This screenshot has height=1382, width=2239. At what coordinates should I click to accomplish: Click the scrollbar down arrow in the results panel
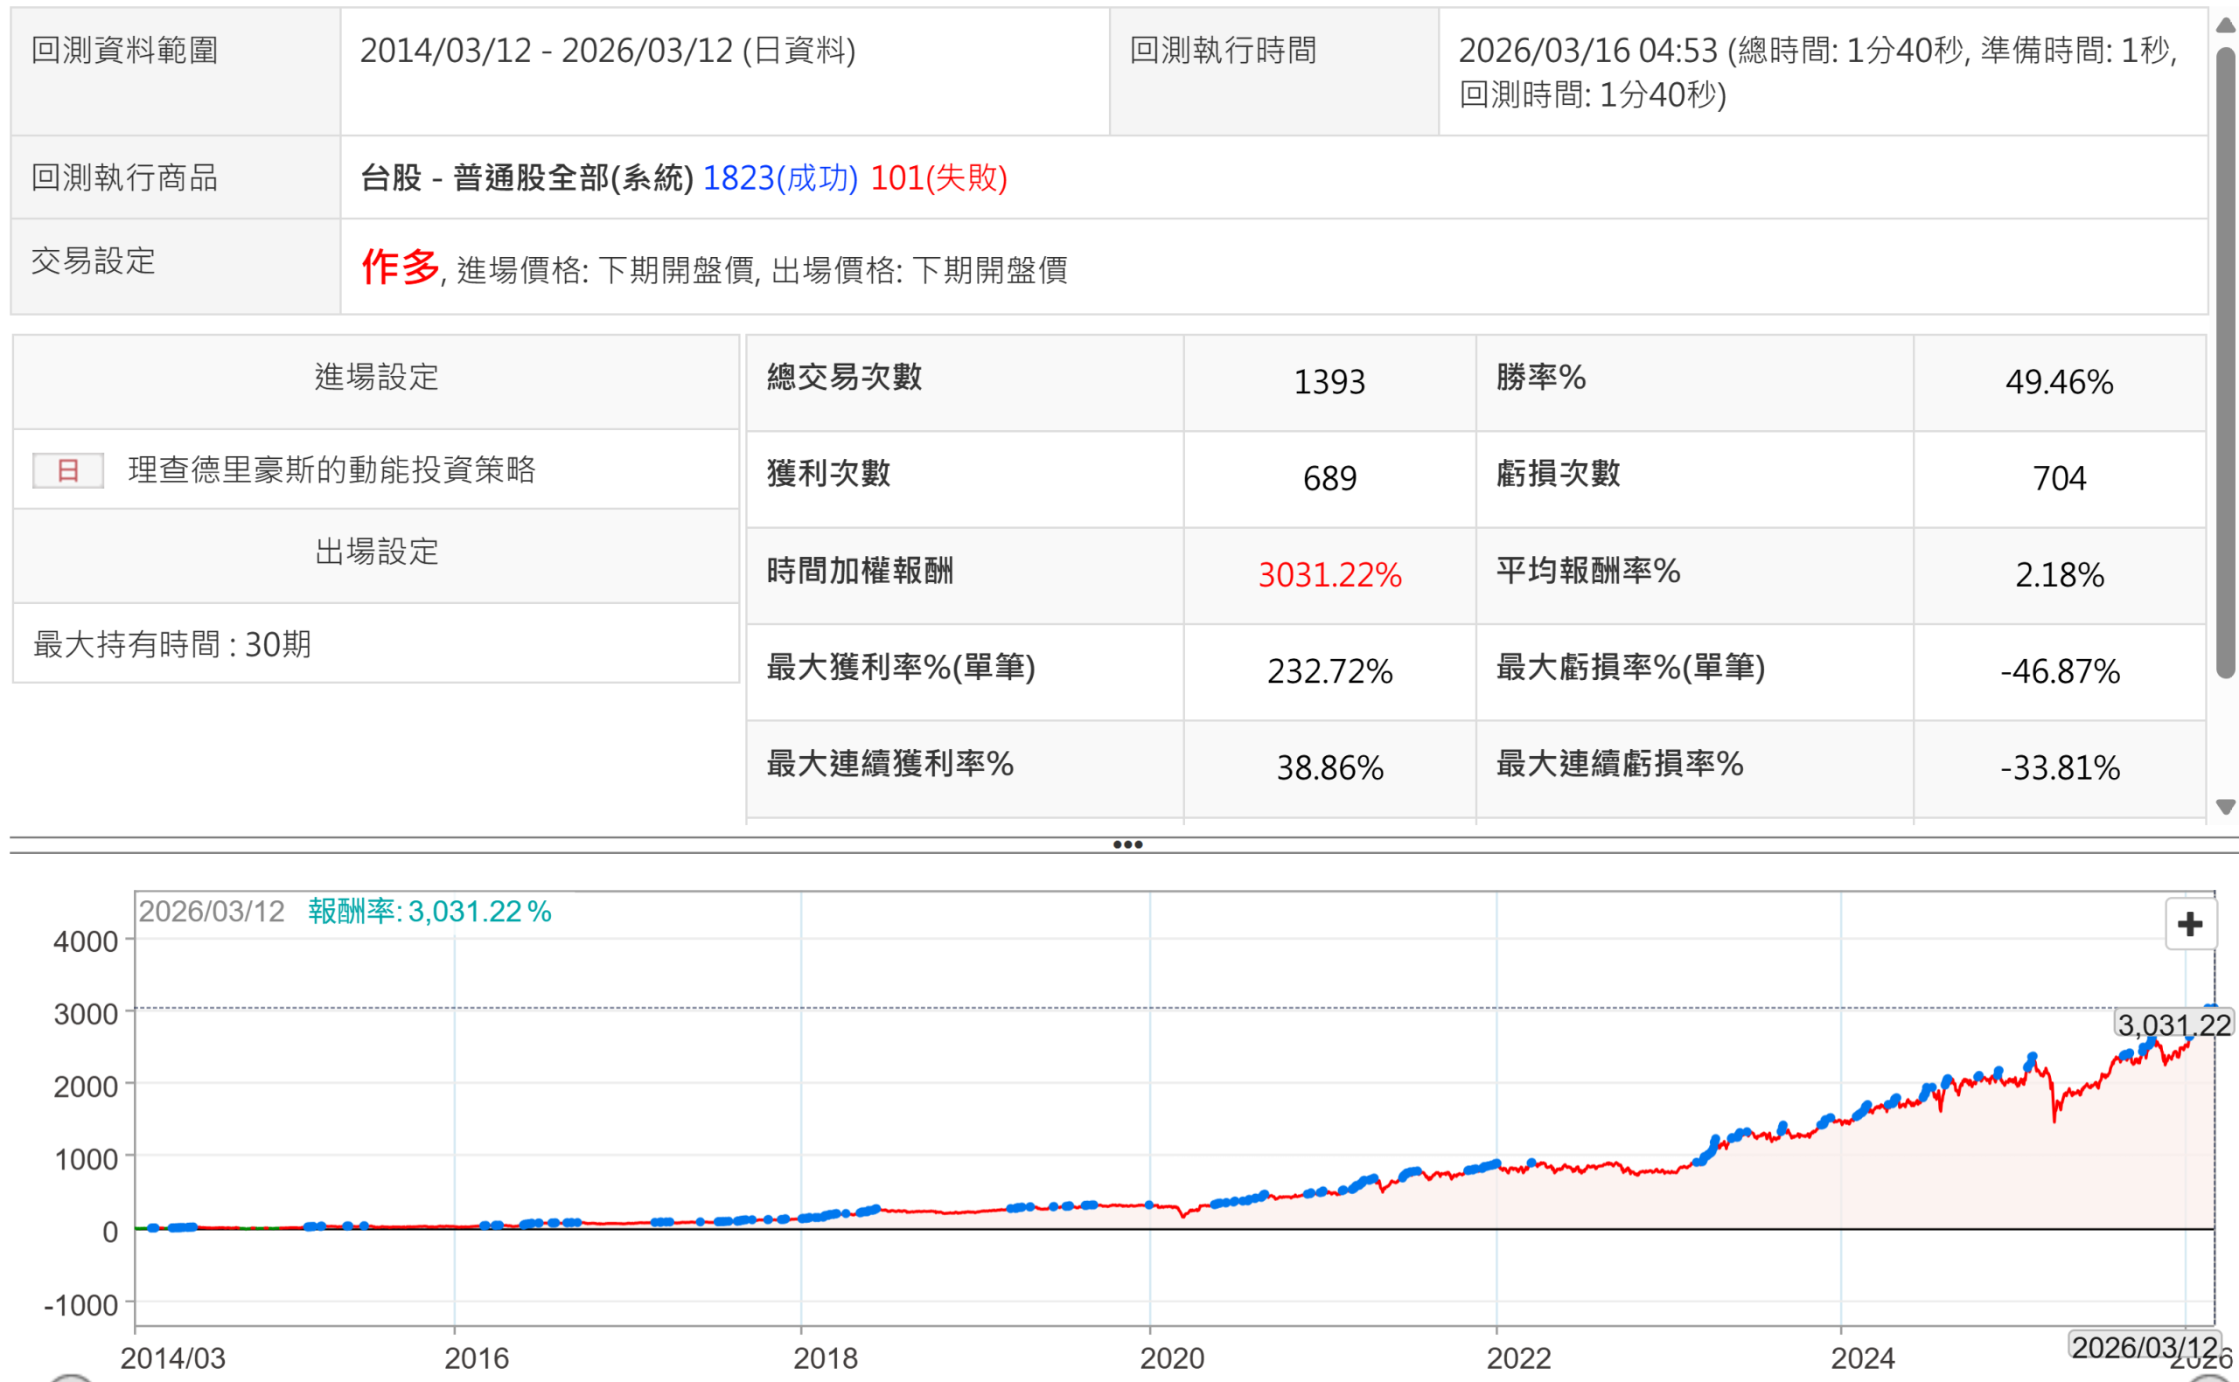pyautogui.click(x=2225, y=806)
